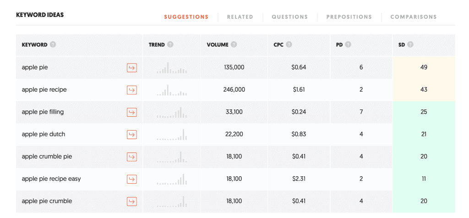469x218 pixels.
Task: Switch to the Prepositions tab
Action: point(349,17)
